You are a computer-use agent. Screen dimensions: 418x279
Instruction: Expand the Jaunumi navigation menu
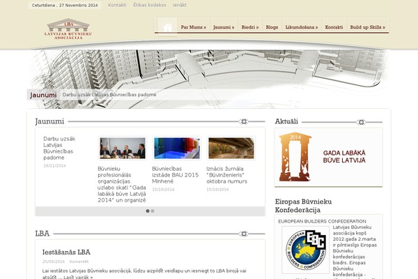point(224,27)
